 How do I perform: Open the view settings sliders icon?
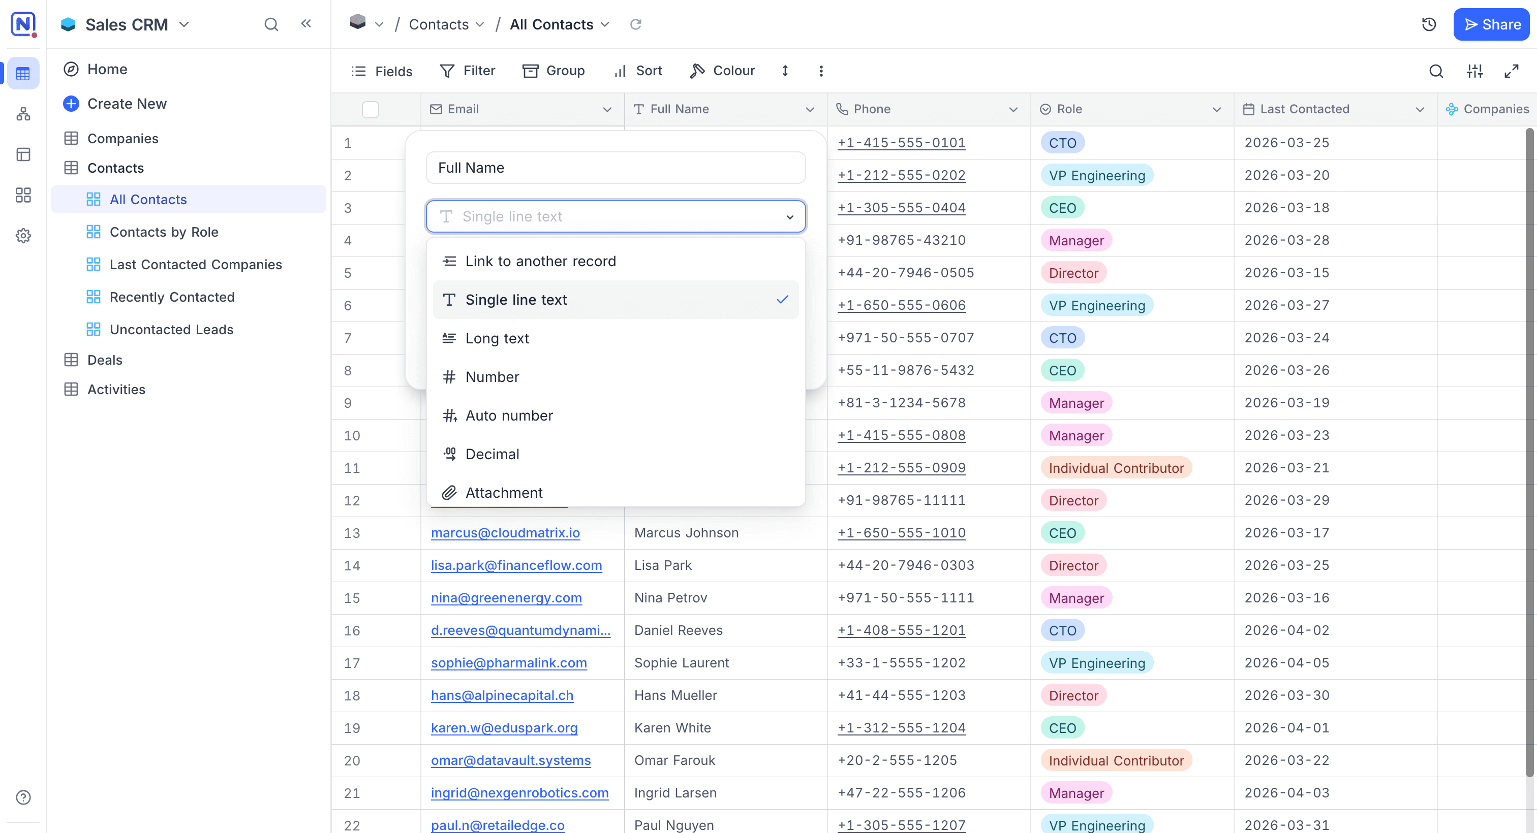coord(1474,72)
